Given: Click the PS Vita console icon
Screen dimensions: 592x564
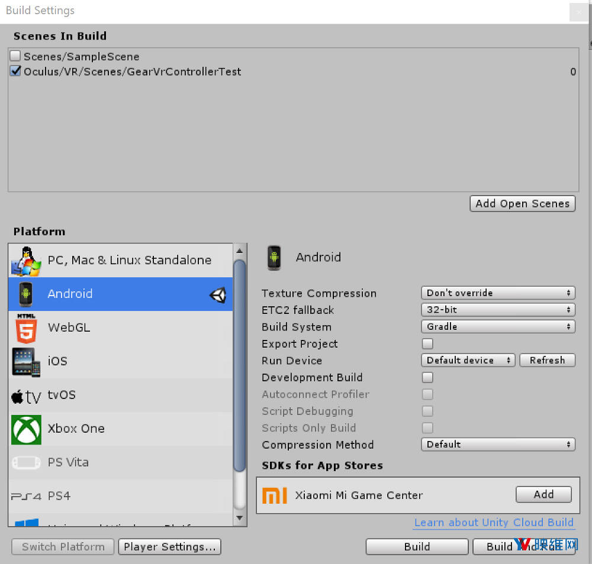Looking at the screenshot, I should pyautogui.click(x=26, y=462).
